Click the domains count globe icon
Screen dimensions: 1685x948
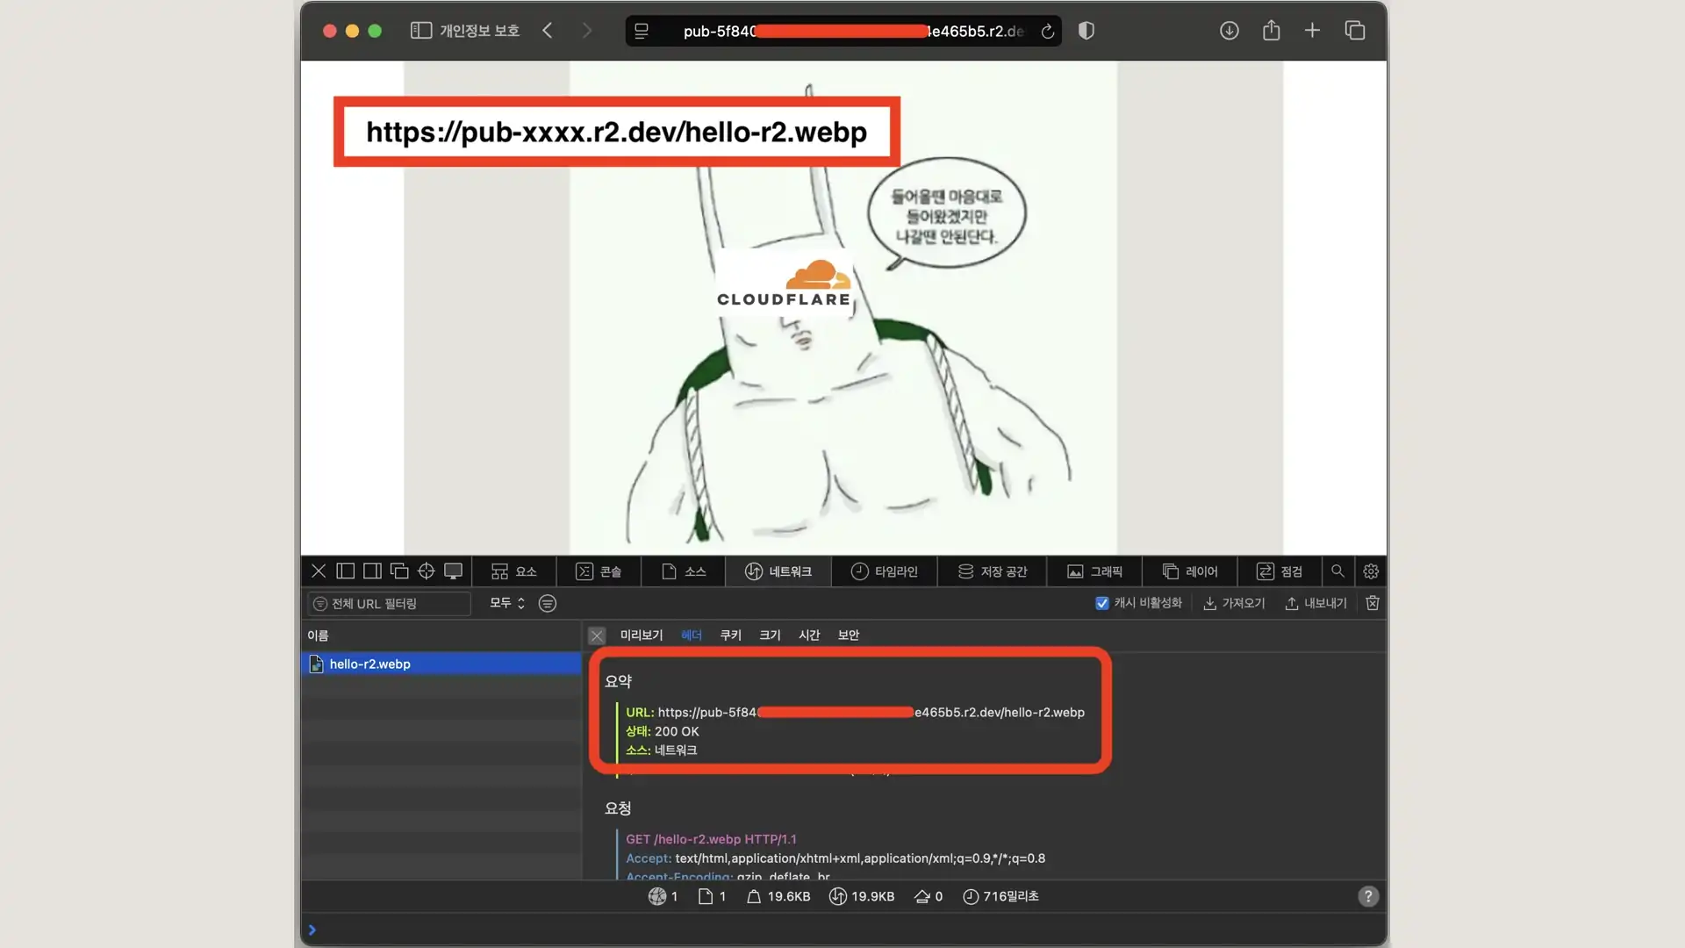[x=657, y=896]
